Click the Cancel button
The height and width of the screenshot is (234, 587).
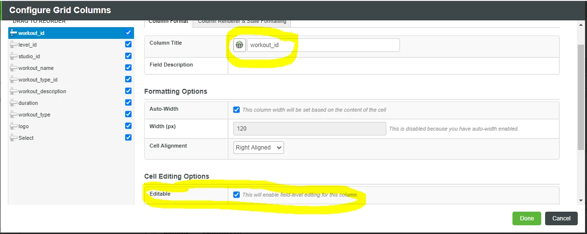tap(561, 218)
